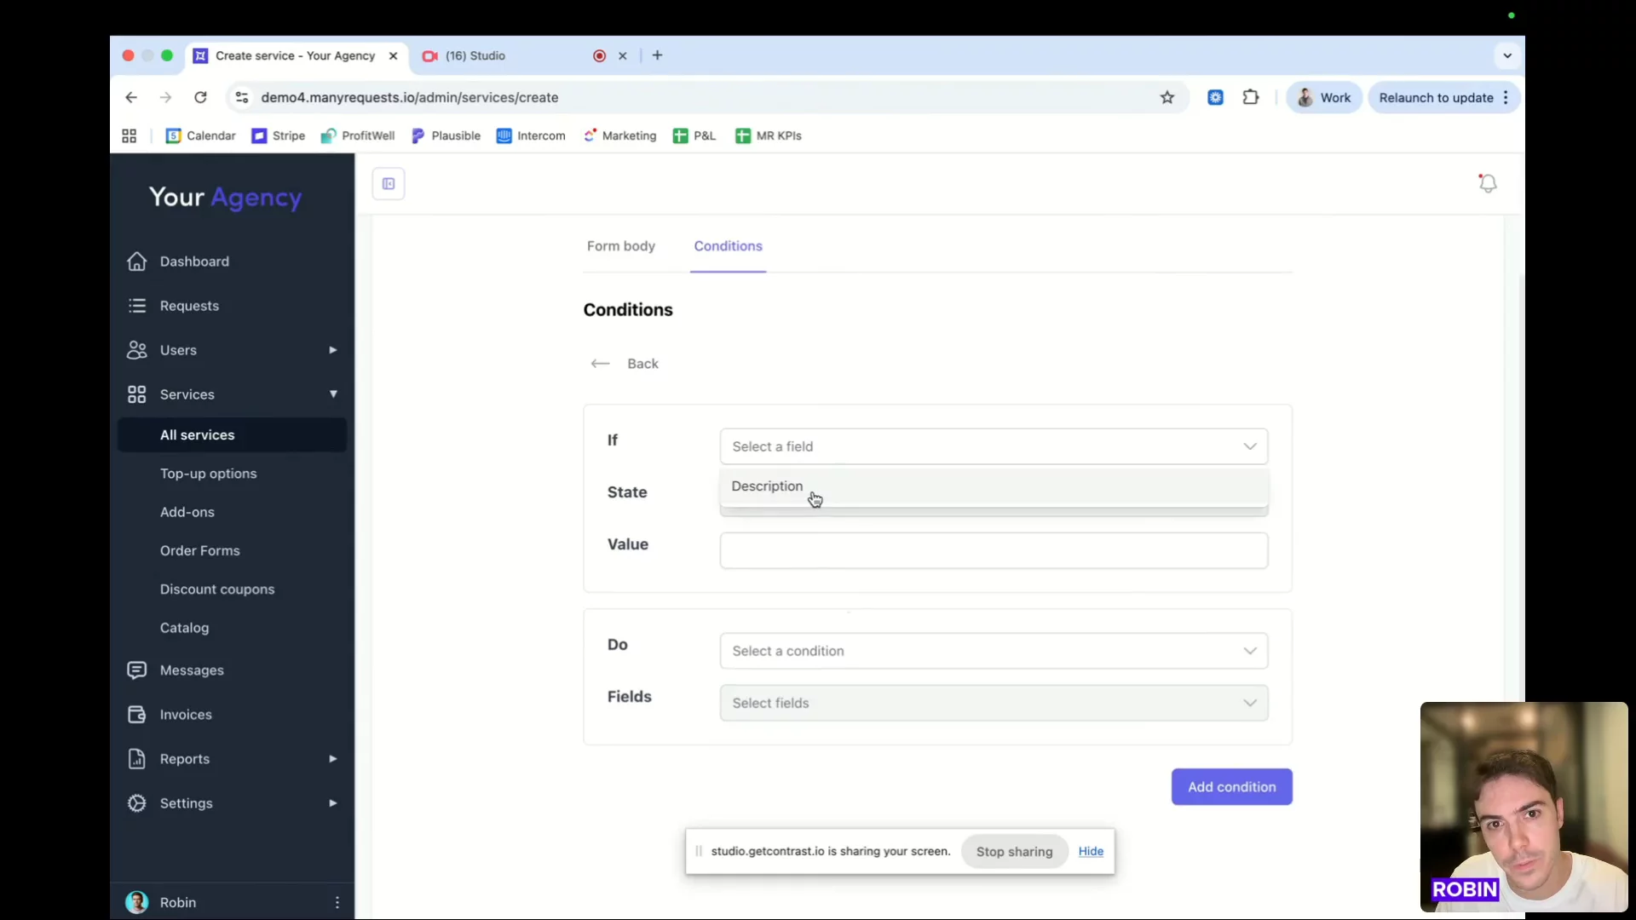Bookmark page with star icon

point(1167,98)
